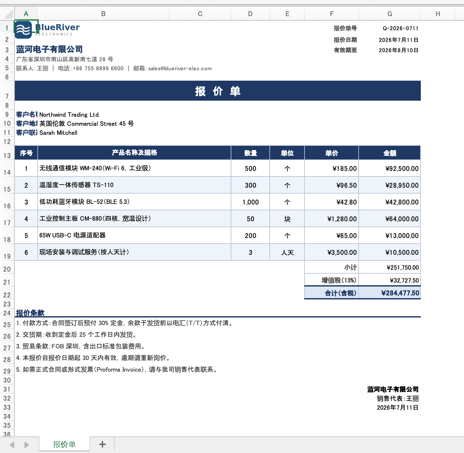Screen dimensions: 464x453
Task: Select column D header
Action: [250, 14]
